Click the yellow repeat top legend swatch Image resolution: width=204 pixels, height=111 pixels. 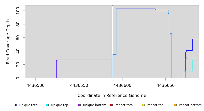tap(143, 105)
